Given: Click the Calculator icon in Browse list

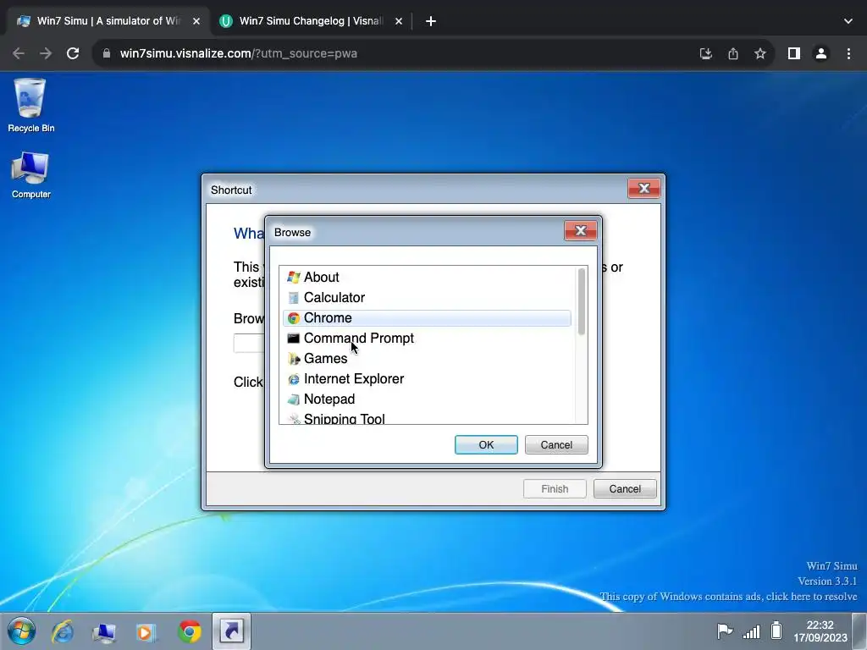Looking at the screenshot, I should (294, 298).
